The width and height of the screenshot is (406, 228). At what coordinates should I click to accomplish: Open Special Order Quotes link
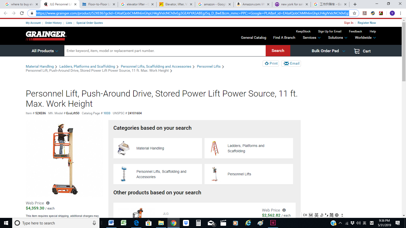click(x=90, y=23)
